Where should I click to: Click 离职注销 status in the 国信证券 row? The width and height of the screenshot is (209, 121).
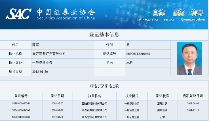tap(162, 103)
